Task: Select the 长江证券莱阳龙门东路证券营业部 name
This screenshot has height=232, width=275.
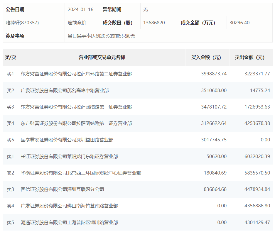Action: (x=69, y=156)
